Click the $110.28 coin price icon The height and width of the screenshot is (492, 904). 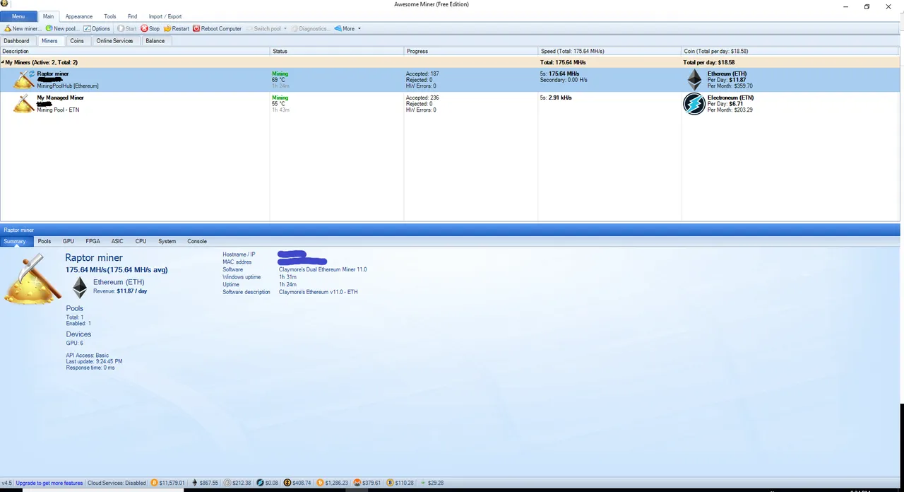point(390,483)
